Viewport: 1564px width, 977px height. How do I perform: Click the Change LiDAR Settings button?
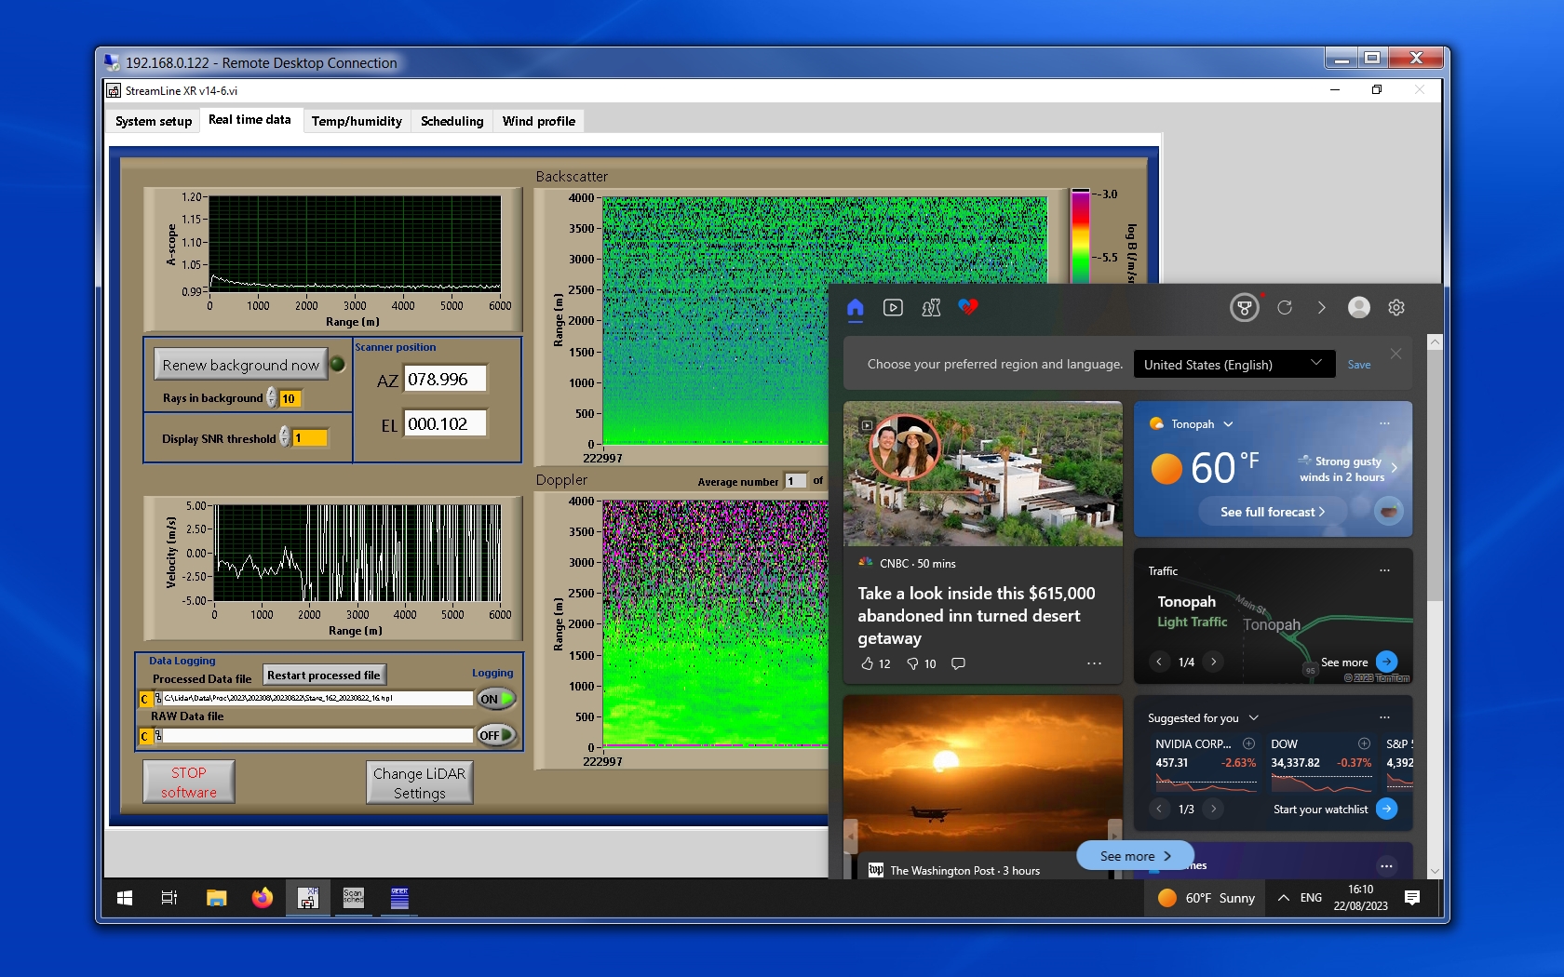pos(419,783)
